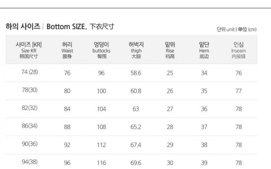Select the 94(38) size row label
Image resolution: width=271 pixels, height=169 pixels.
[x=30, y=162]
